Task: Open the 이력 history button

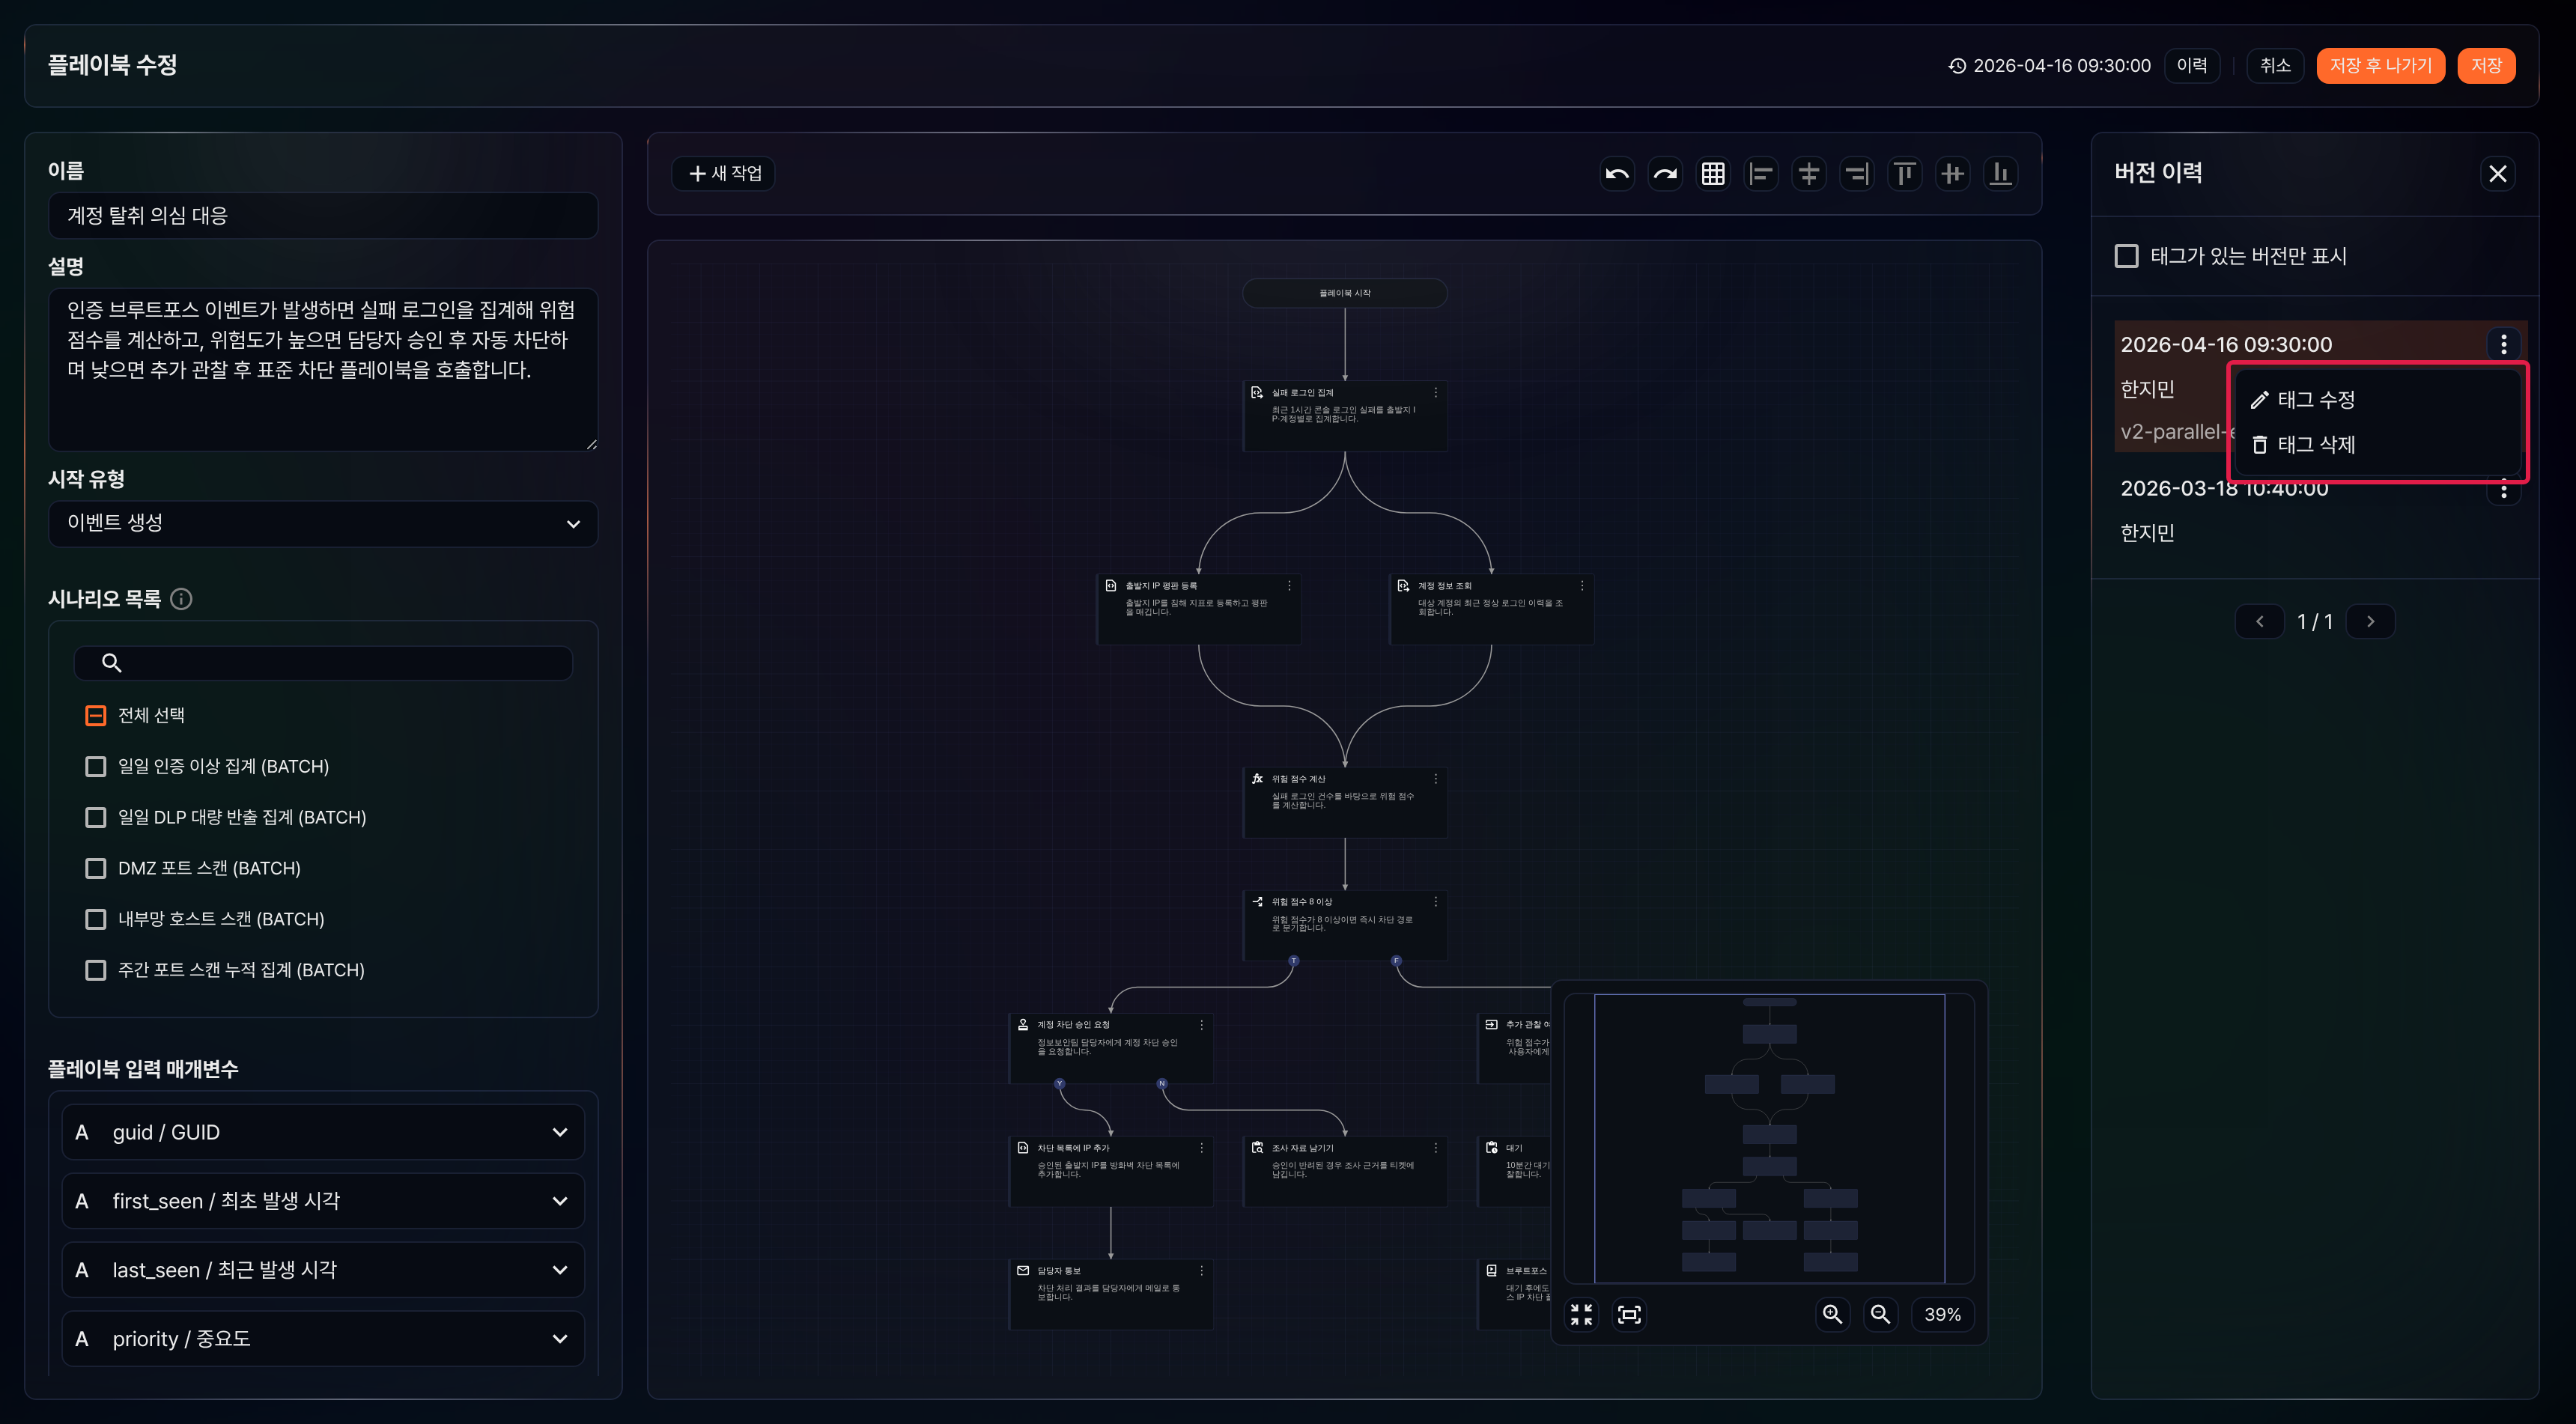Action: [2192, 66]
